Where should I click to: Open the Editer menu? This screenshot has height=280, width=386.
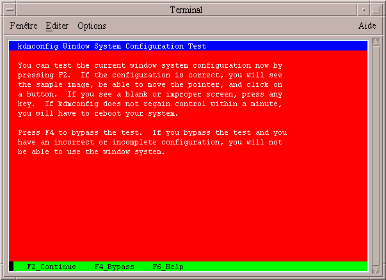pos(57,26)
